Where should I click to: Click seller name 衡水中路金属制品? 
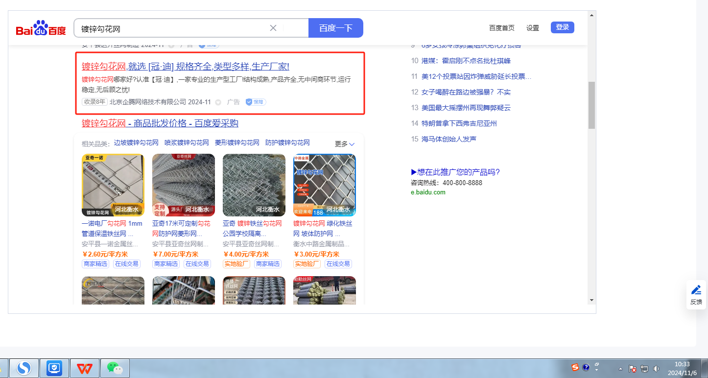[322, 244]
